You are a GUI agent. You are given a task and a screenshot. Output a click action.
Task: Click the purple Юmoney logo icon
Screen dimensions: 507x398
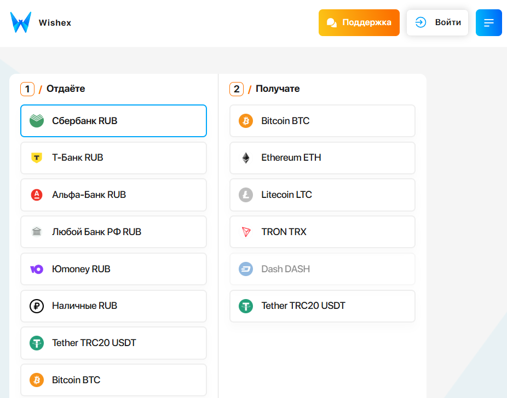click(37, 269)
